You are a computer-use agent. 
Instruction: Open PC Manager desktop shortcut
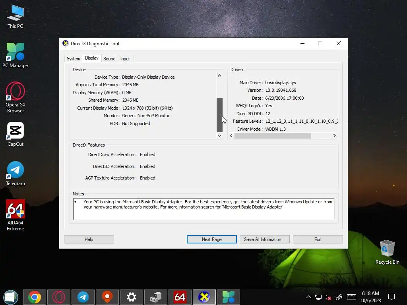(x=16, y=55)
